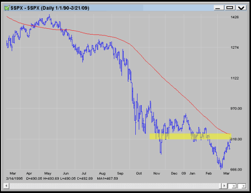Click the H=493.69 high value
This screenshot has width=251, height=193.
pyautogui.click(x=51, y=178)
